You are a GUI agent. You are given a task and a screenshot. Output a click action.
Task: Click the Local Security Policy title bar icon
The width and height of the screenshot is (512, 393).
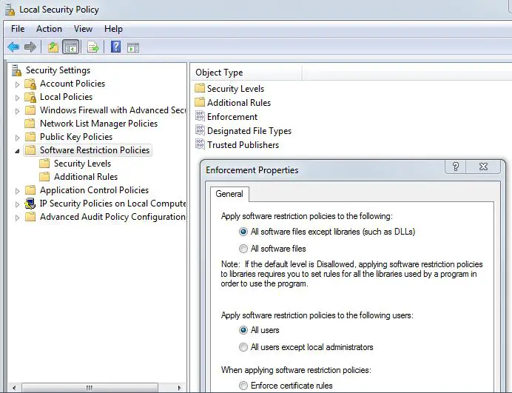(x=10, y=10)
